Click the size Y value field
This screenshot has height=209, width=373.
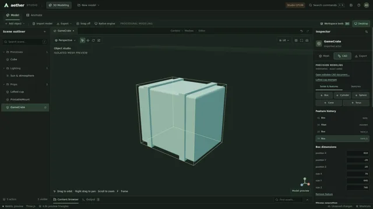(x=357, y=181)
